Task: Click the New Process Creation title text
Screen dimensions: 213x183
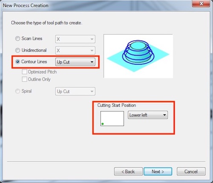Action: click(x=26, y=6)
